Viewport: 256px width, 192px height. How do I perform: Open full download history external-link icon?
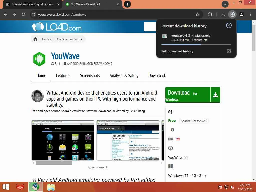click(x=229, y=51)
